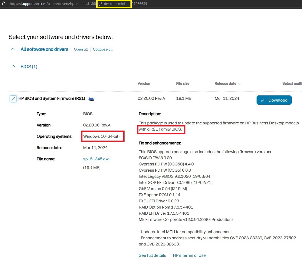This screenshot has width=302, height=266.
Task: Click the Select multi column header
Action: tap(292, 83)
